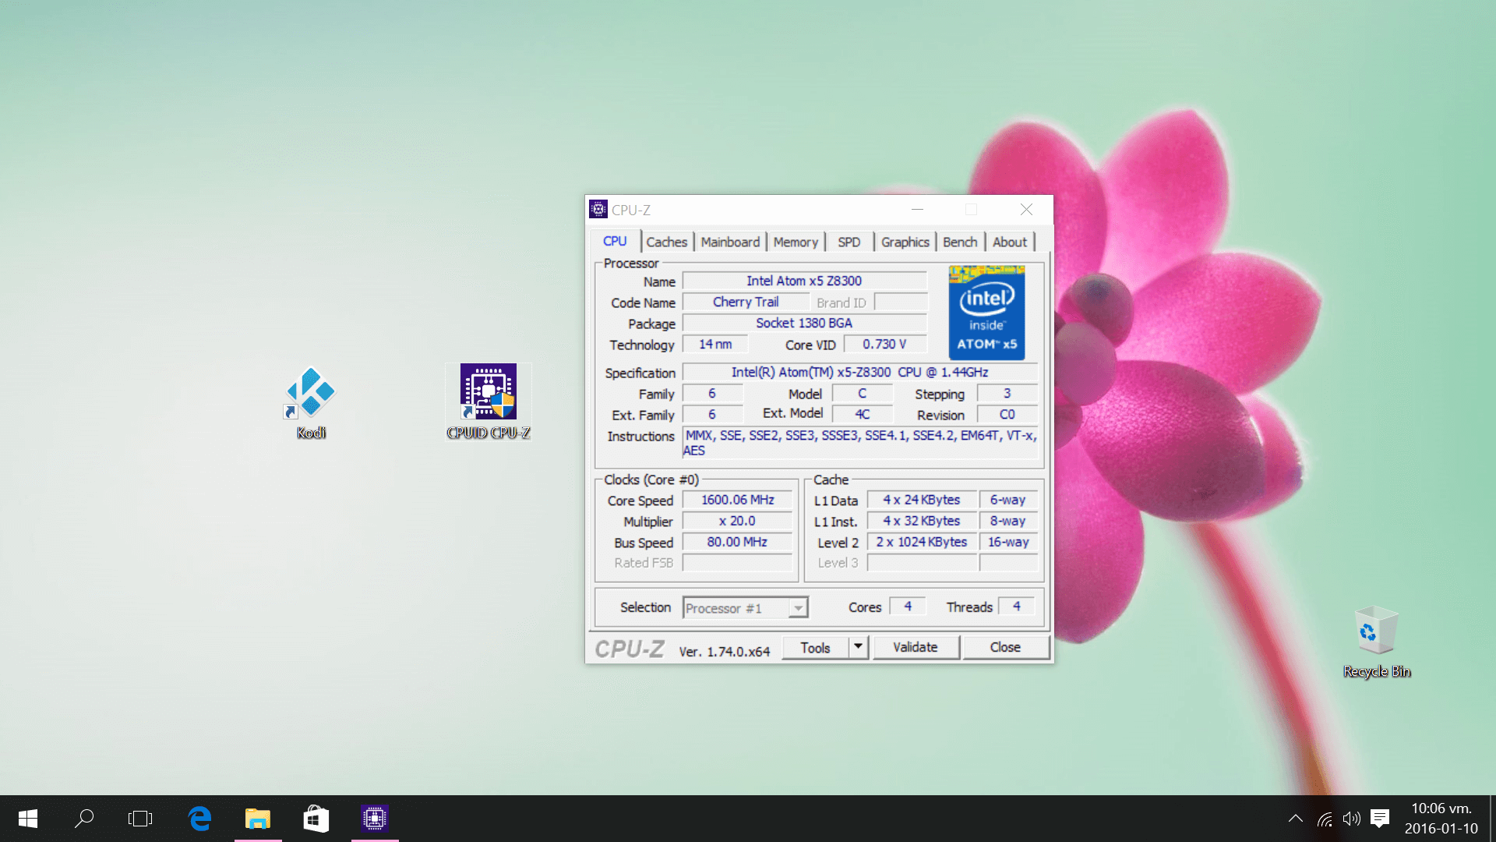Screen dimensions: 1496x842
Task: Click the L1 Data value 4 x 24 KBytes
Action: 922,500
